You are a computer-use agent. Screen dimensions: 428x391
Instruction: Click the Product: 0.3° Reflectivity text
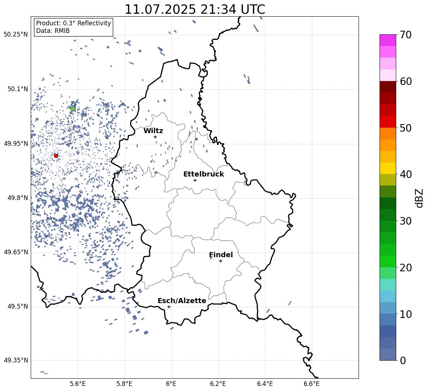pos(73,23)
